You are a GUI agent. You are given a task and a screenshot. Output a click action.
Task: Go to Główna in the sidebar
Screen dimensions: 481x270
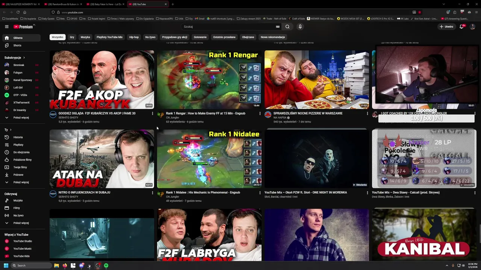(21, 38)
